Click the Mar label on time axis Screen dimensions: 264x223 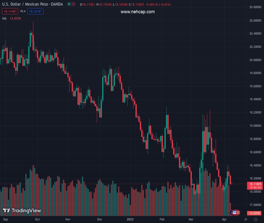click(191, 219)
